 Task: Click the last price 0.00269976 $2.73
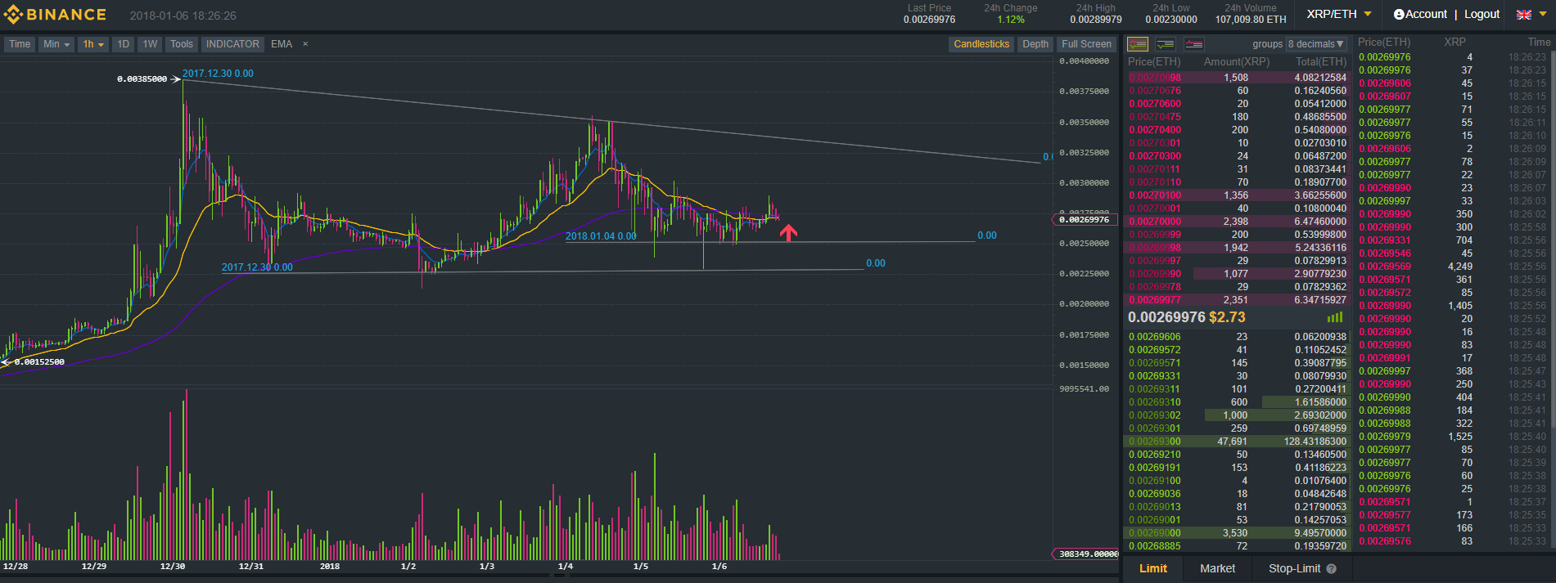pos(1186,317)
